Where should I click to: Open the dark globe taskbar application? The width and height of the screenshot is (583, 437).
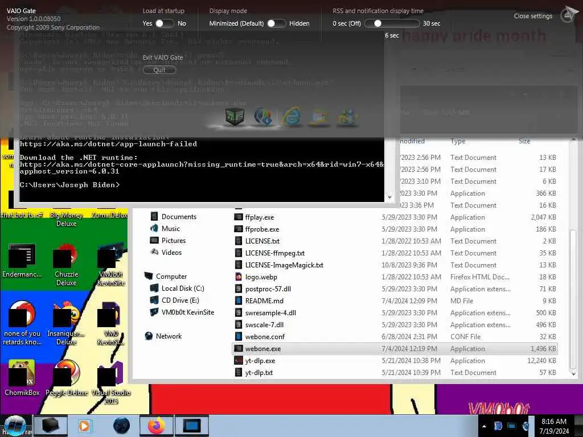(x=121, y=426)
